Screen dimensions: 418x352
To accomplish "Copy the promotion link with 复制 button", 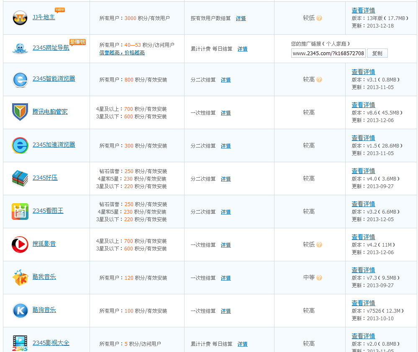I will click(x=377, y=53).
